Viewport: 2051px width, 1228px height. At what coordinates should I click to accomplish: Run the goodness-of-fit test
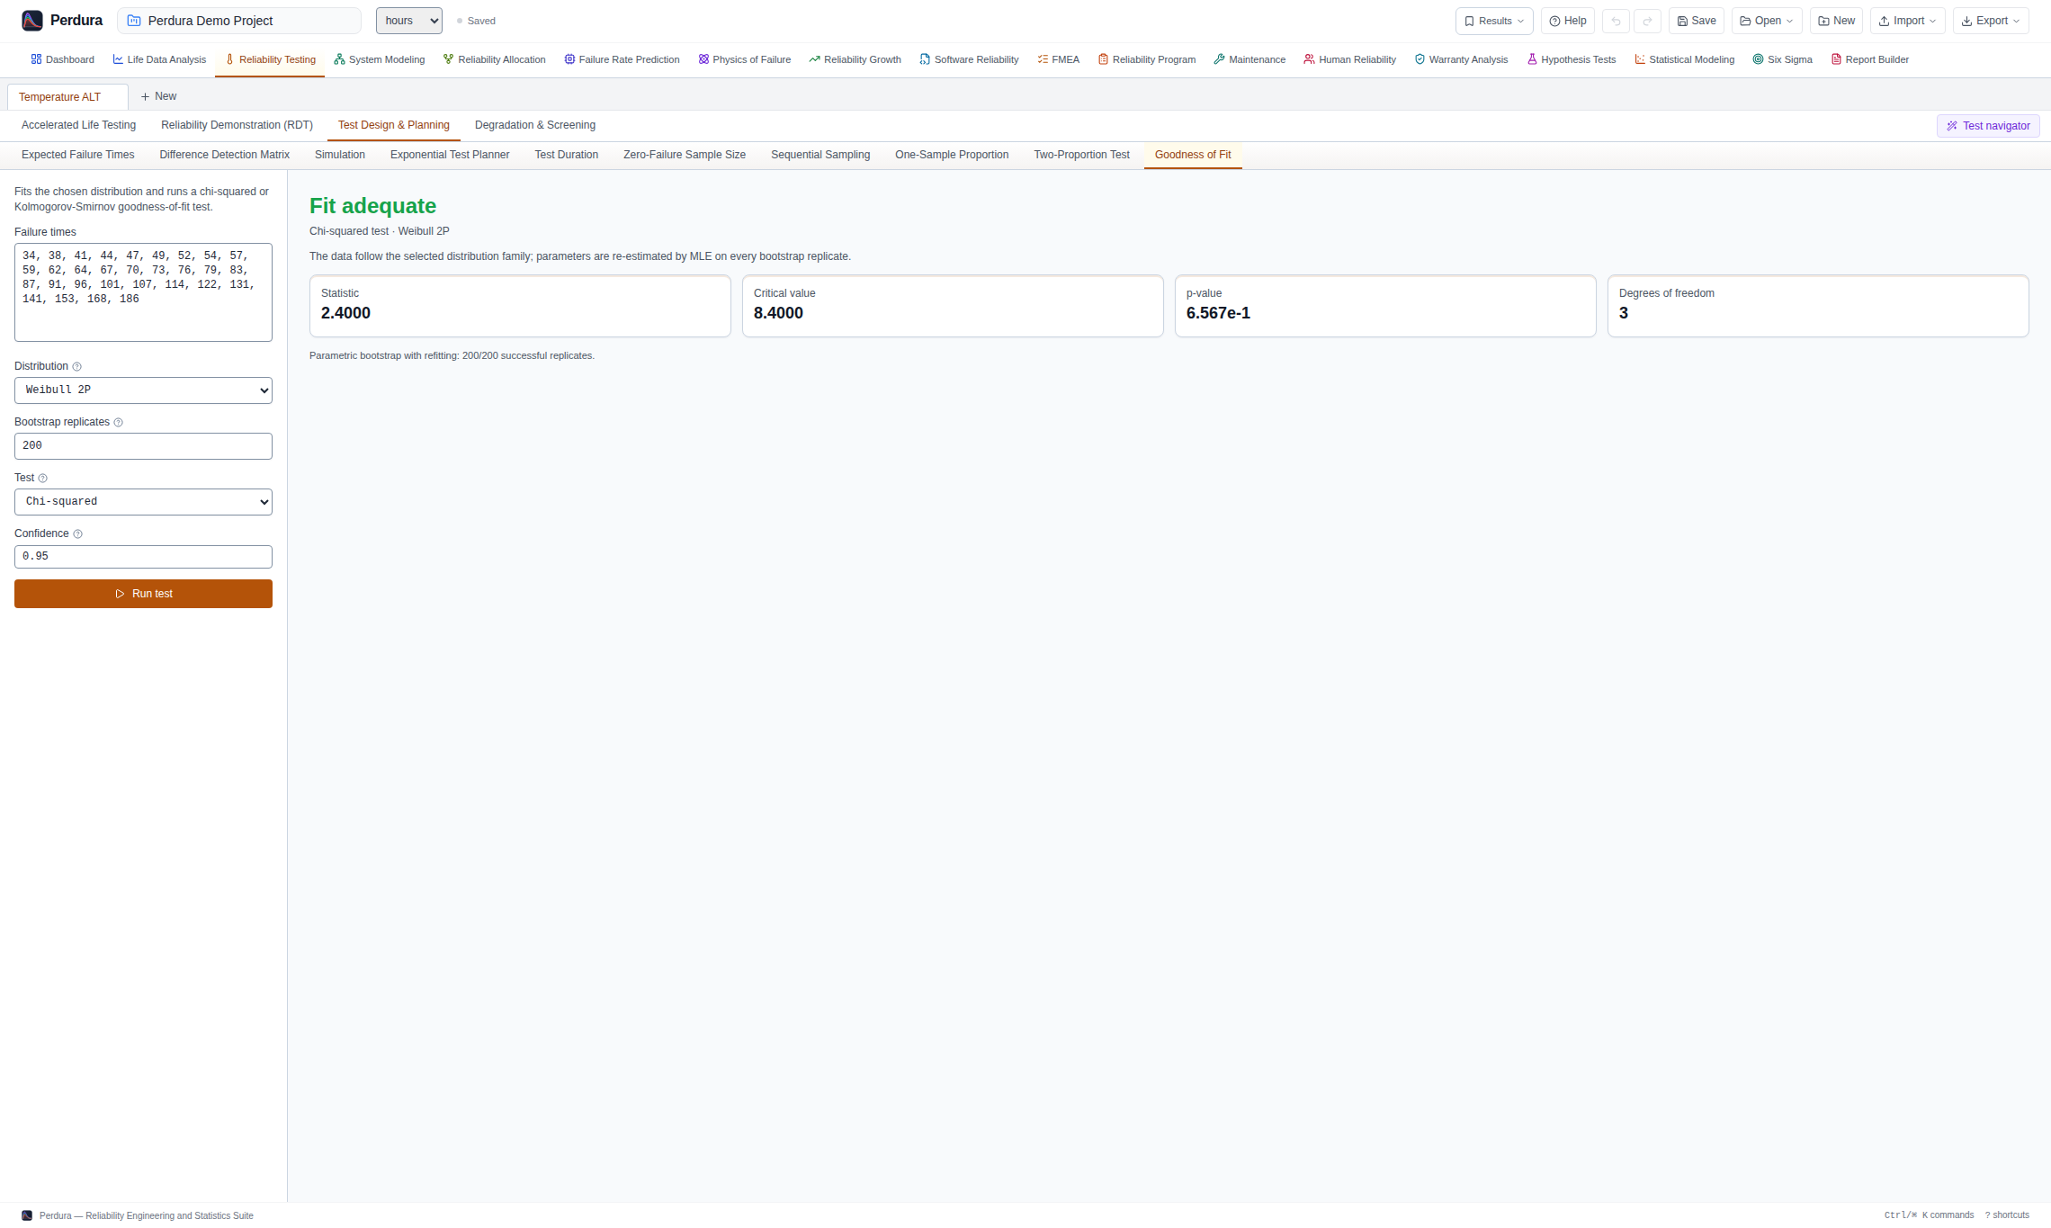coord(143,594)
